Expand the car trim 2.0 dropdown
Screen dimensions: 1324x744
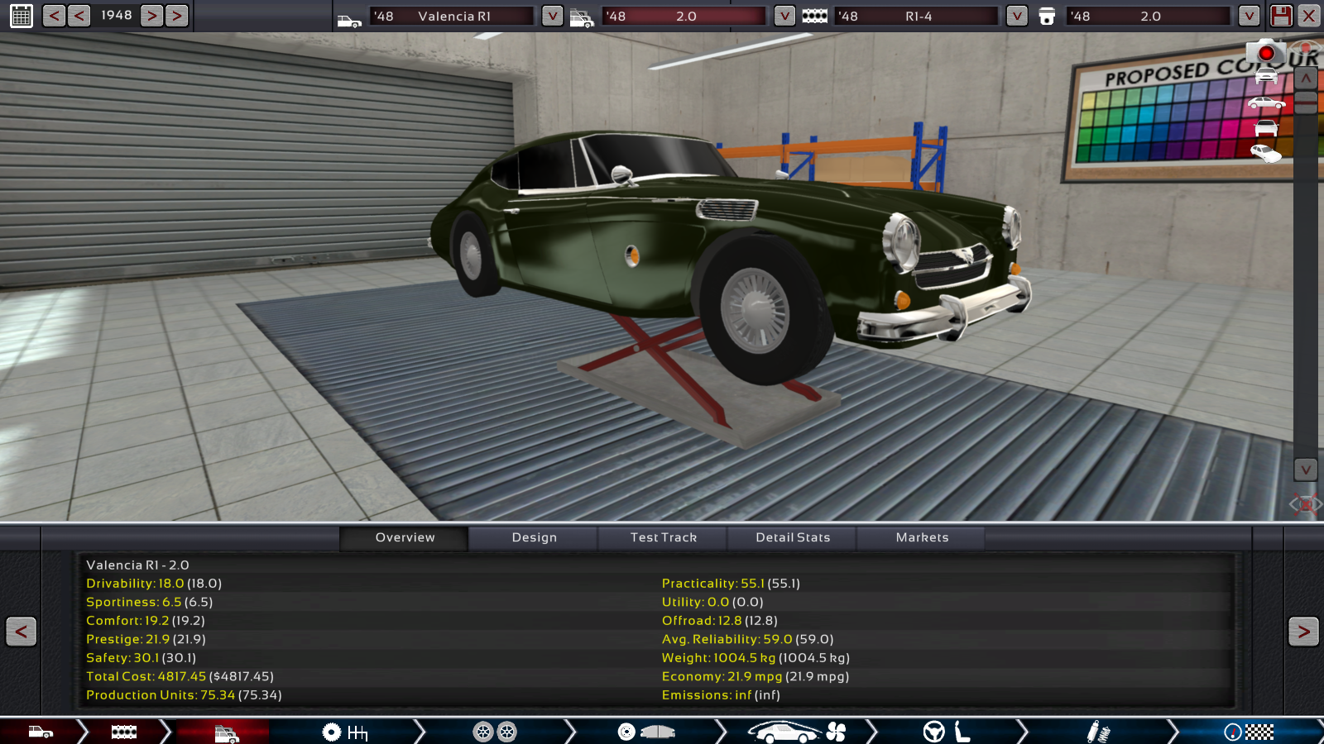pyautogui.click(x=784, y=16)
